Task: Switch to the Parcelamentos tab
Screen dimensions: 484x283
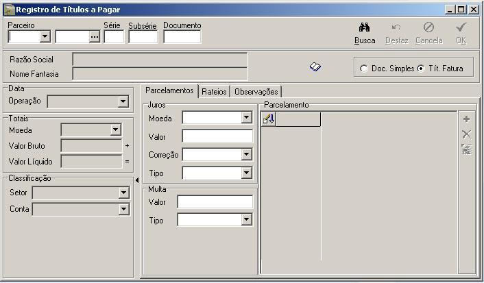Action: click(x=169, y=90)
